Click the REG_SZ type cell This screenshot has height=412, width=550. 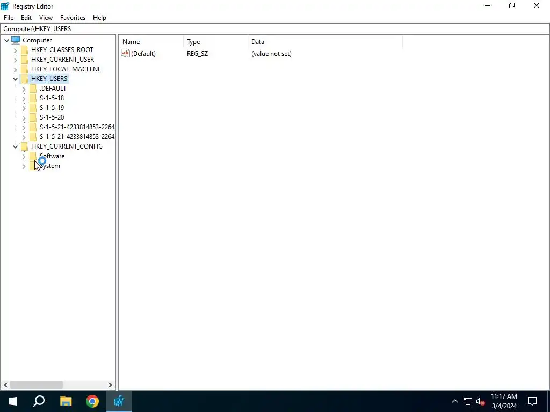pyautogui.click(x=197, y=54)
